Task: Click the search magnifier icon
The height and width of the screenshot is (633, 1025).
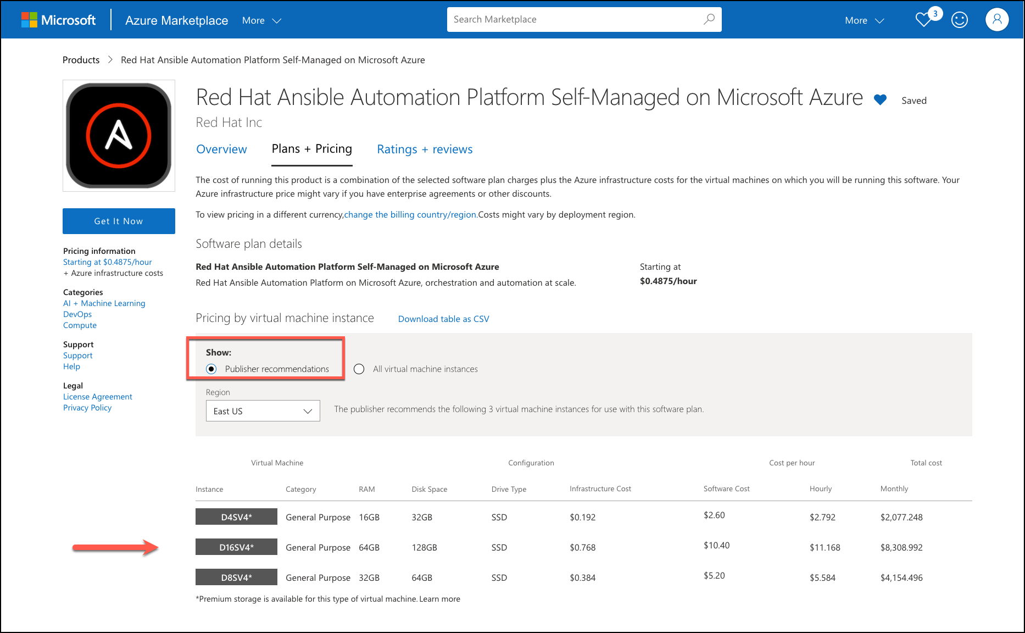Action: click(x=709, y=19)
